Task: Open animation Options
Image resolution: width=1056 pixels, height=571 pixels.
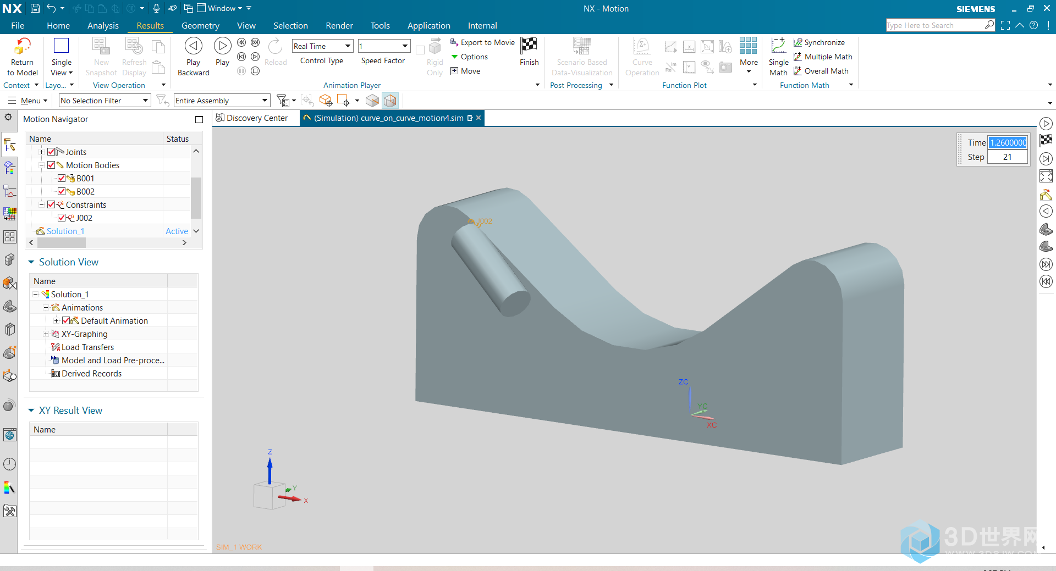Action: pos(469,57)
